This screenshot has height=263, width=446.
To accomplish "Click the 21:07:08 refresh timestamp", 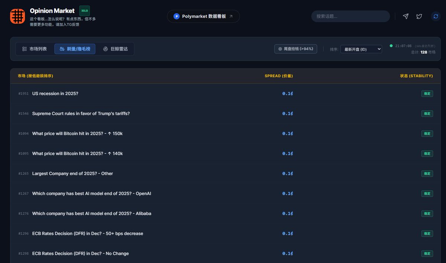I will pos(403,46).
